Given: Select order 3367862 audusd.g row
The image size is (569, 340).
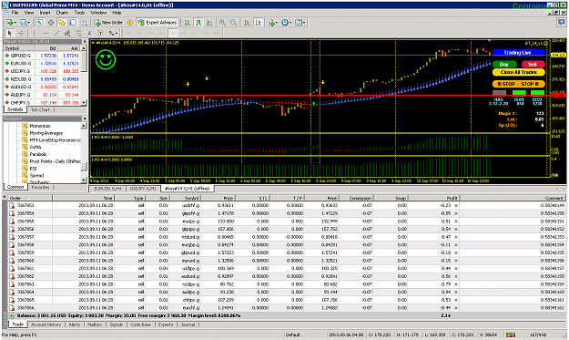Looking at the screenshot, I should tap(287, 276).
